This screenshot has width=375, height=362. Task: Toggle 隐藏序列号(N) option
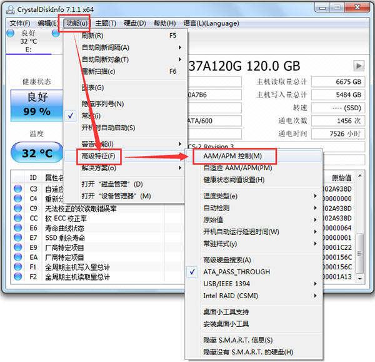[x=125, y=104]
